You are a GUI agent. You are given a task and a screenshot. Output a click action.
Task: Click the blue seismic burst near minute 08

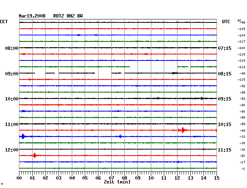click(x=120, y=136)
